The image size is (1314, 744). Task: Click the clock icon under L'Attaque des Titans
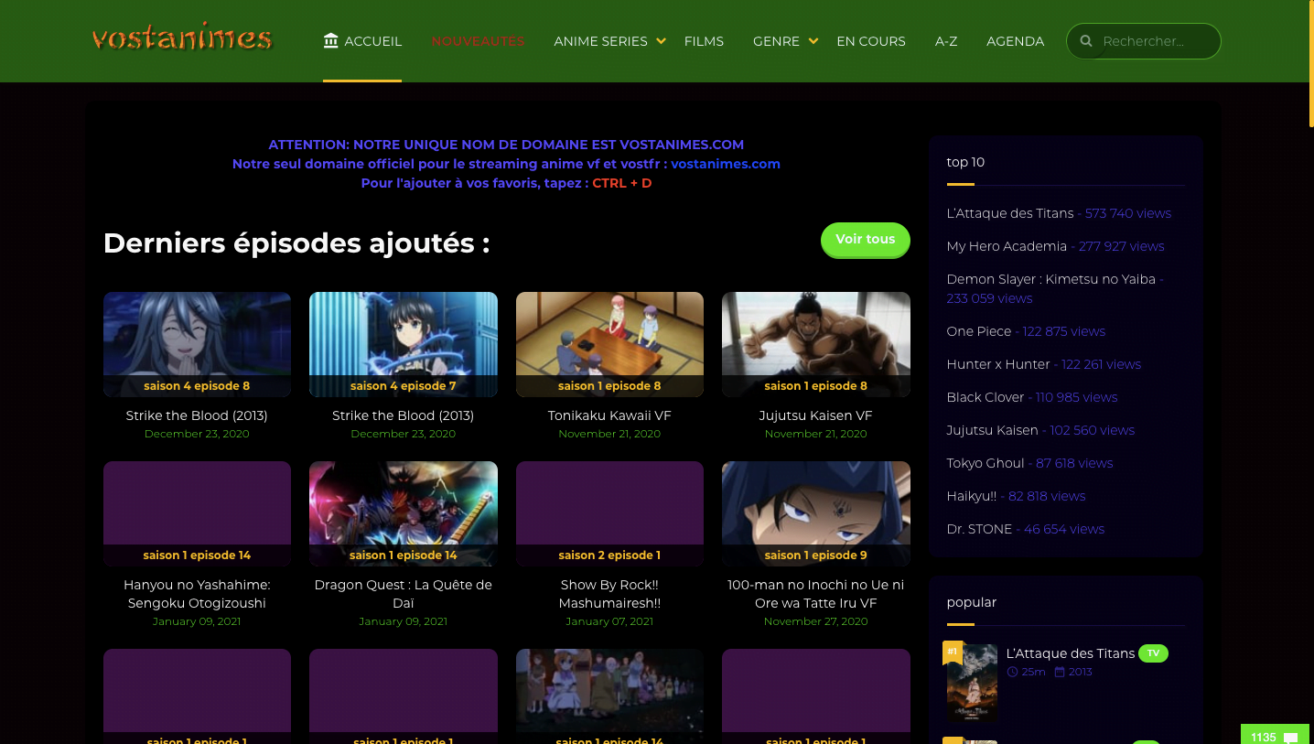pyautogui.click(x=1012, y=672)
